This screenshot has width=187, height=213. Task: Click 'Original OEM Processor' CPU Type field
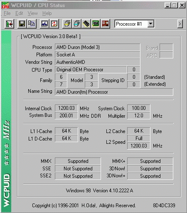(91, 70)
